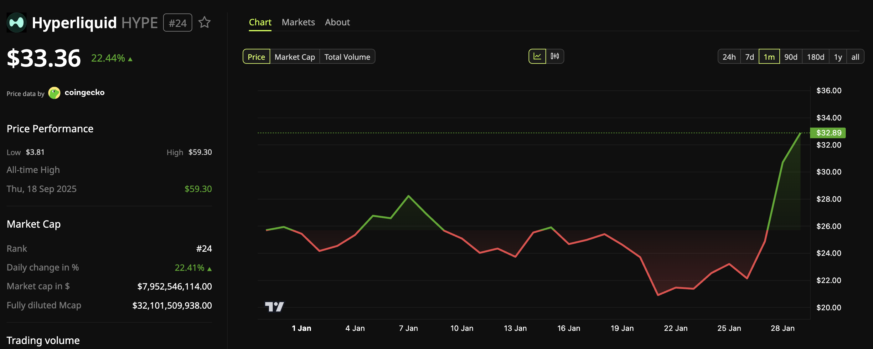The image size is (873, 349).
Task: Click the TradingView watermark on the chart
Action: [x=275, y=307]
